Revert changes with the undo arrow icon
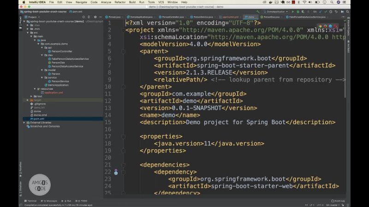Viewport: 369px width, 207px height. tap(336, 11)
